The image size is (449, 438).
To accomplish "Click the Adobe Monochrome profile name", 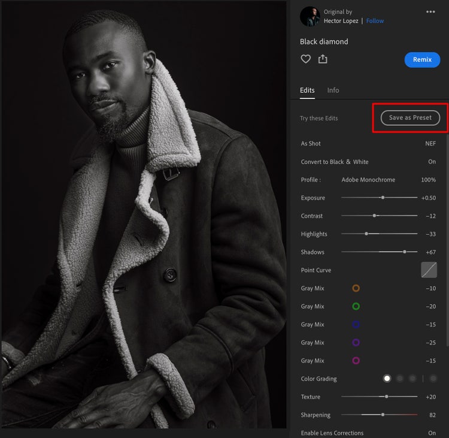I will [368, 180].
